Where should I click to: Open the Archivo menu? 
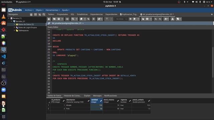click(29, 10)
